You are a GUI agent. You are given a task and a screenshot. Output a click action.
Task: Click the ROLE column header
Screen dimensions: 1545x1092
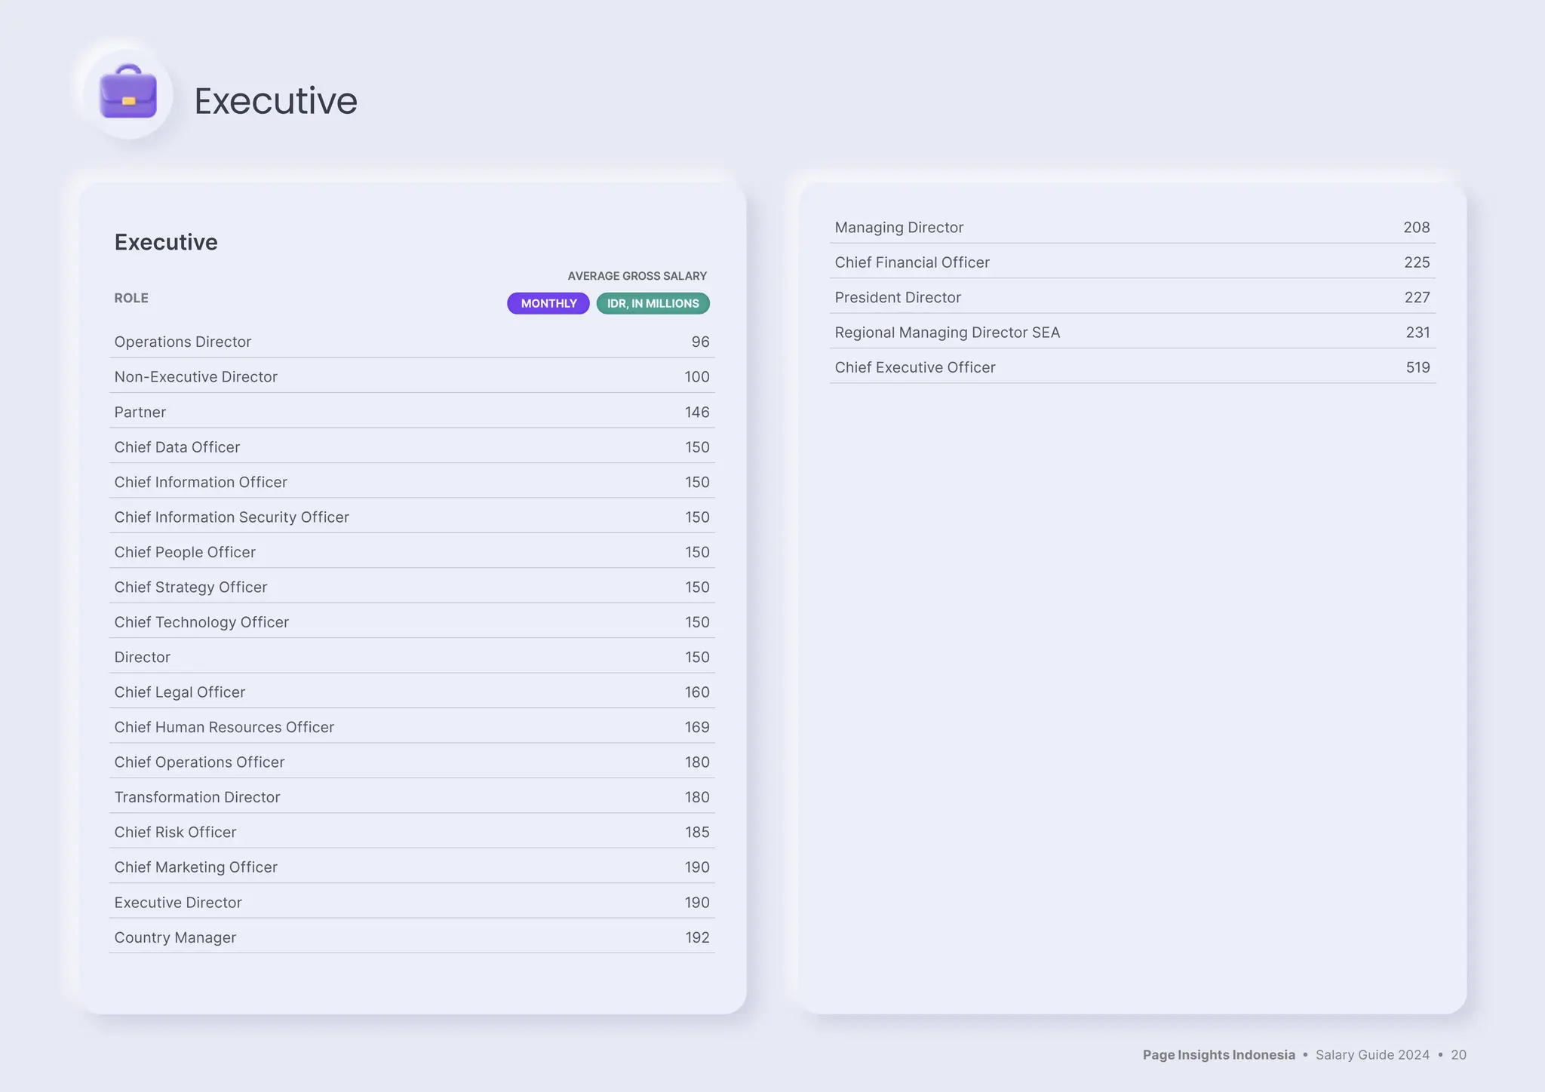coord(131,298)
